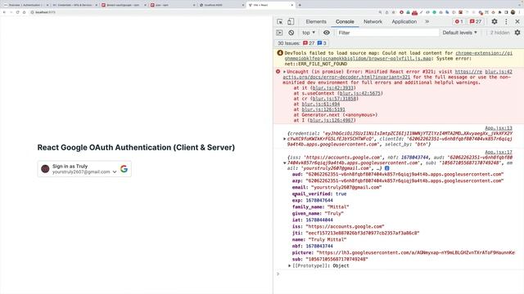Clear console with the ban icon
This screenshot has width=524, height=294.
tap(291, 33)
